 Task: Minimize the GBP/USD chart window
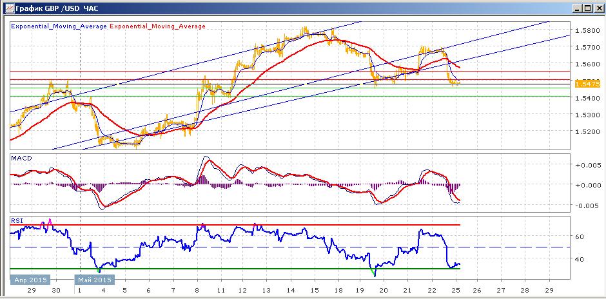[577, 8]
